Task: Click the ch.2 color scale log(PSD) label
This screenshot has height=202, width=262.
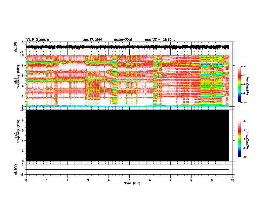Action: point(248,140)
